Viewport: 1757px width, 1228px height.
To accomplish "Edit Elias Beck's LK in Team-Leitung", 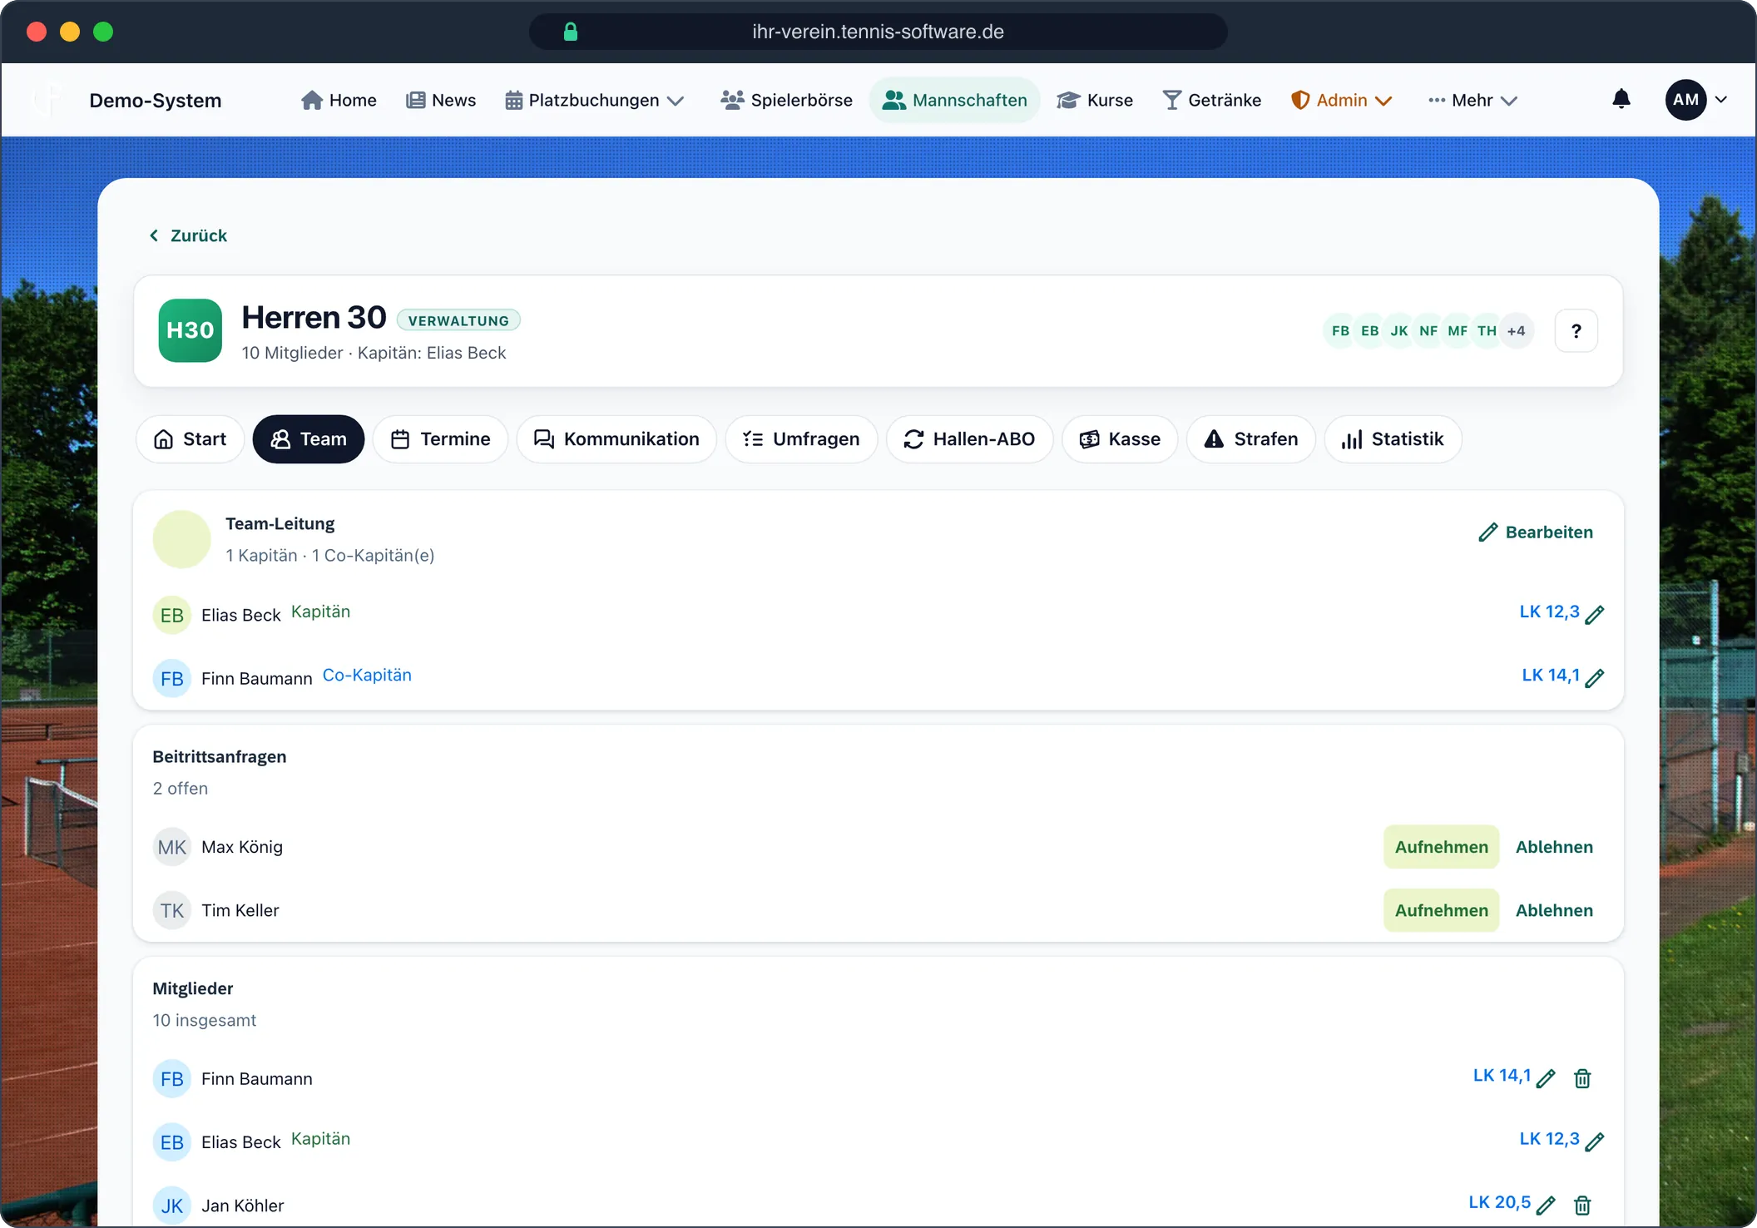I will [1594, 615].
